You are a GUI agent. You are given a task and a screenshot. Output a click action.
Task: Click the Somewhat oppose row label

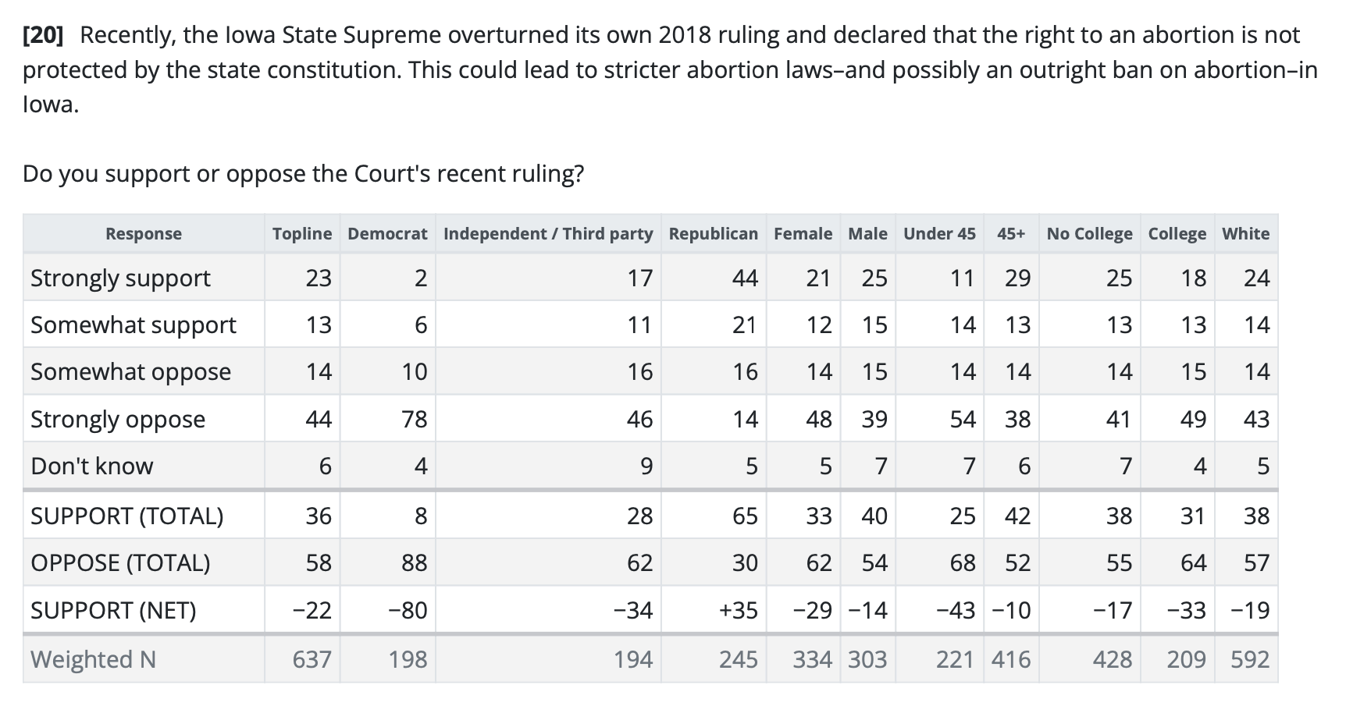tap(130, 372)
